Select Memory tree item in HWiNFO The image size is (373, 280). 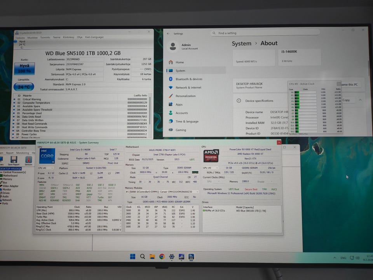point(7,179)
